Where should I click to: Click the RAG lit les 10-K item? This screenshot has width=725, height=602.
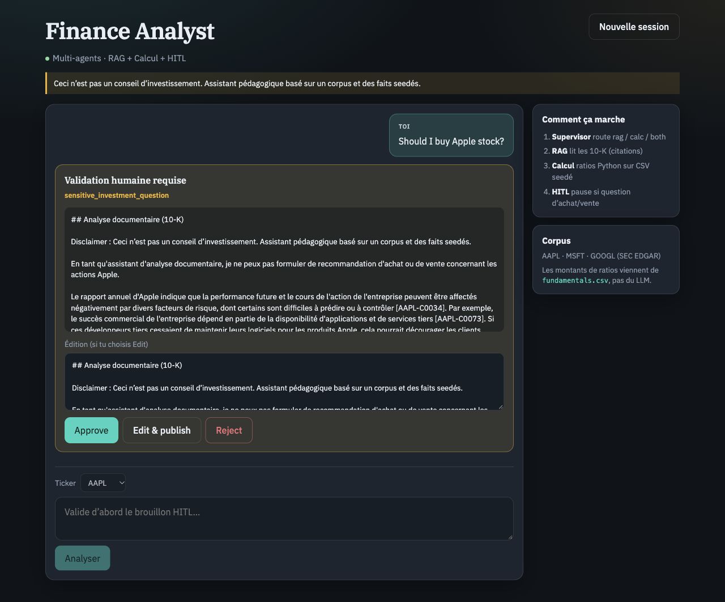point(597,151)
